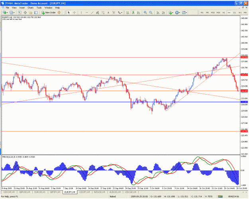The image size is (249, 199).
Task: Switch to the GBPUSD,H4 chart tab
Action: pyautogui.click(x=24, y=192)
